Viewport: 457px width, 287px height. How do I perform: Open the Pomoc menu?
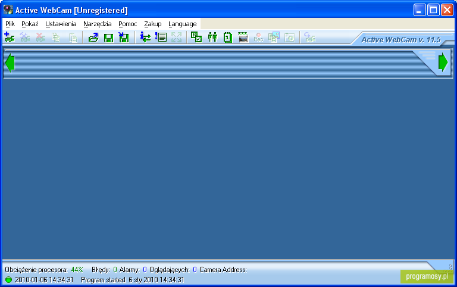click(x=128, y=24)
